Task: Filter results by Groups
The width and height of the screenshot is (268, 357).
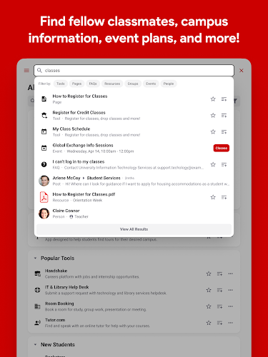Action: [133, 84]
